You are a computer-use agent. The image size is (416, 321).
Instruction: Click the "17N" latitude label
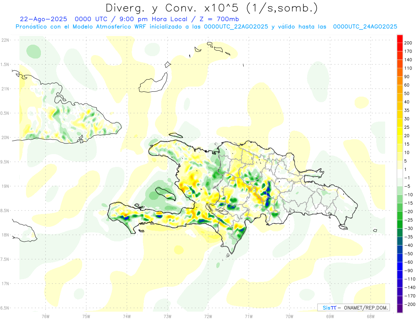[x=5, y=284]
